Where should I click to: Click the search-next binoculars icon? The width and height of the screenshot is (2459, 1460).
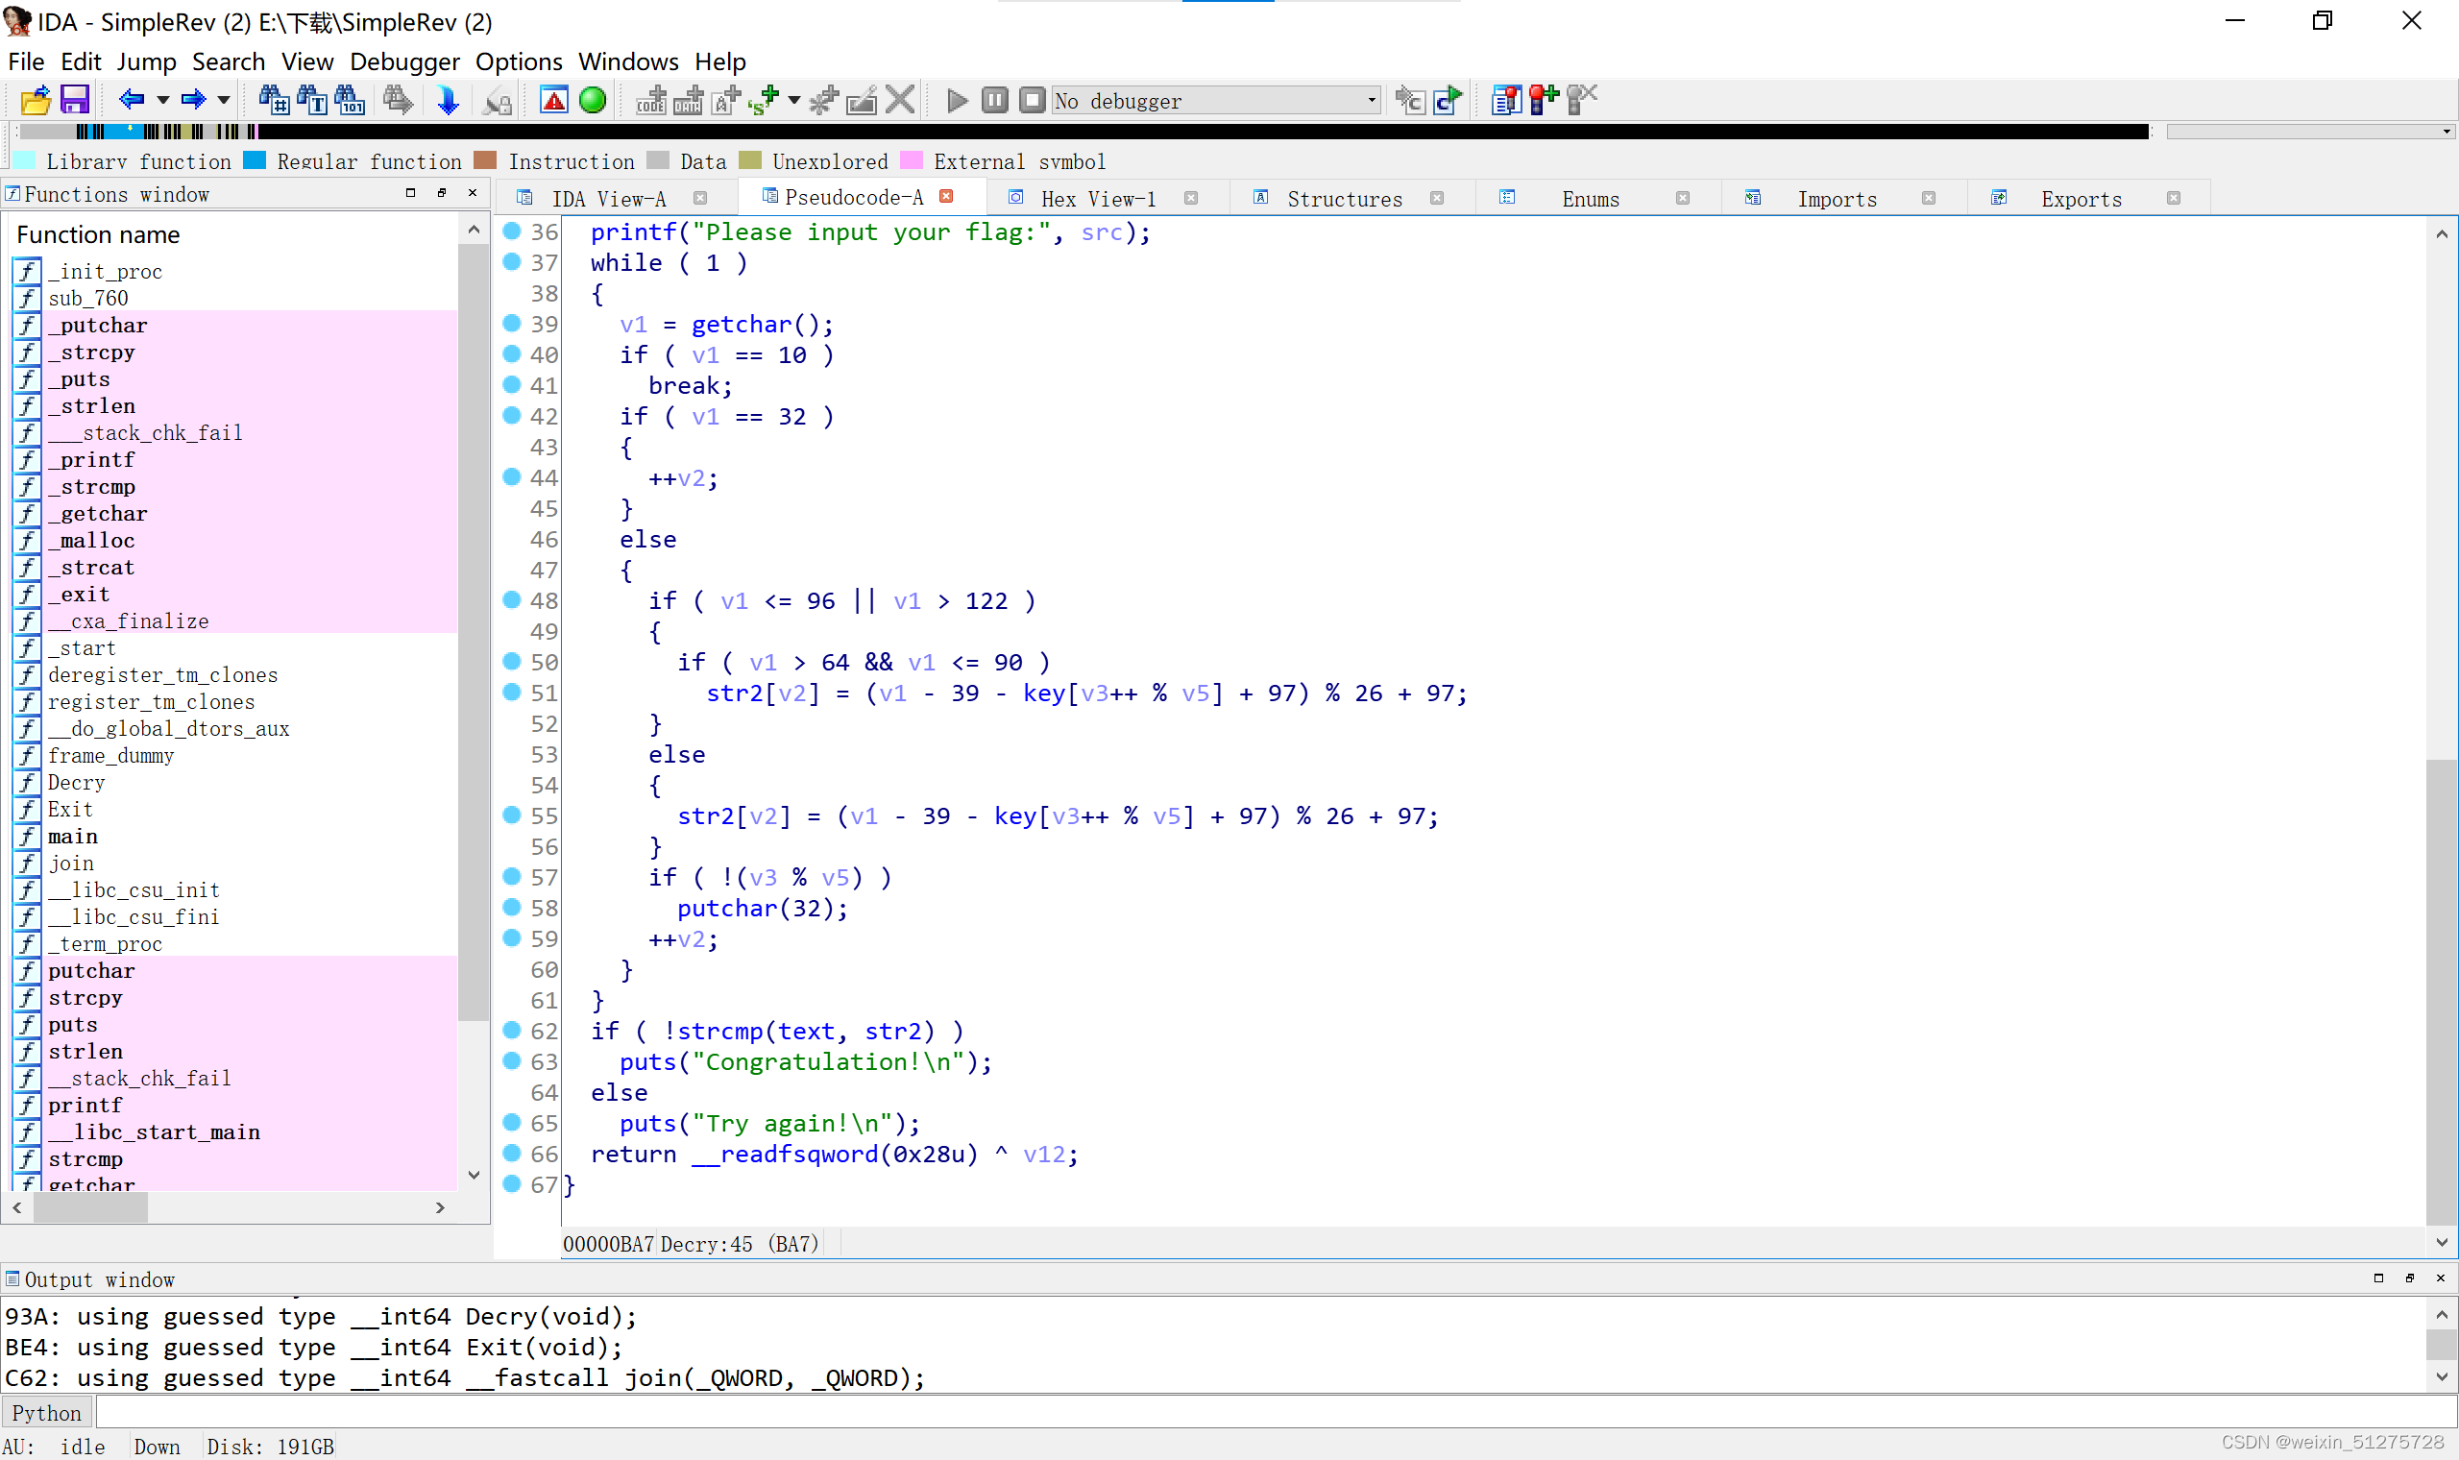tap(398, 100)
